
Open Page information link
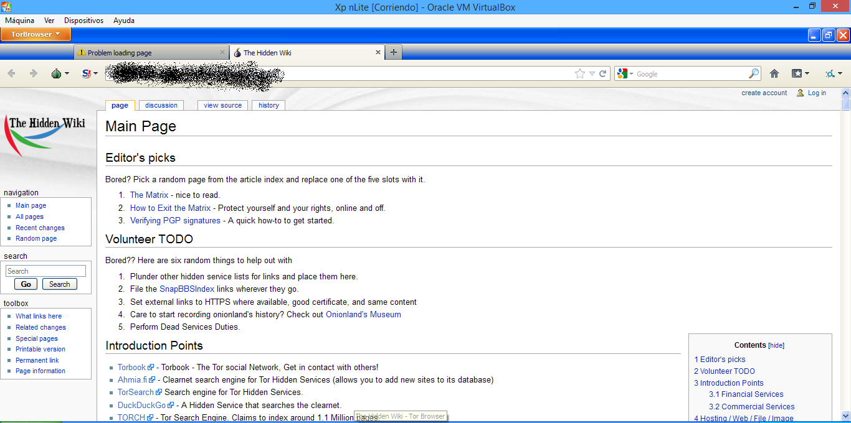40,371
